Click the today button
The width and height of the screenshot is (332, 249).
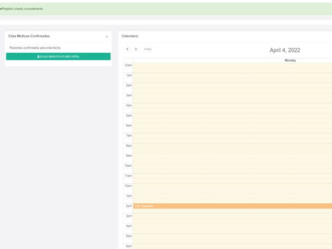pyautogui.click(x=147, y=49)
